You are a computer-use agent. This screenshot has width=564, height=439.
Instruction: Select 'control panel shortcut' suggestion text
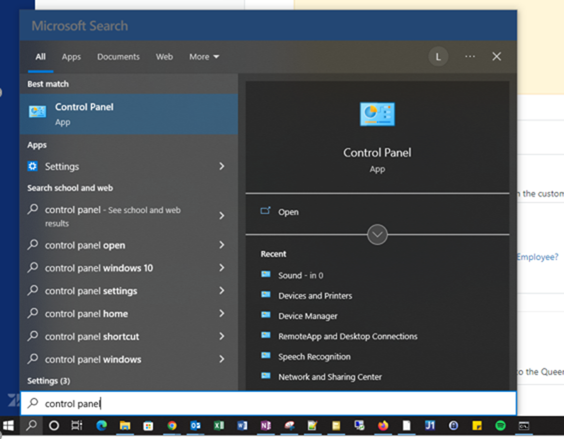tap(92, 337)
